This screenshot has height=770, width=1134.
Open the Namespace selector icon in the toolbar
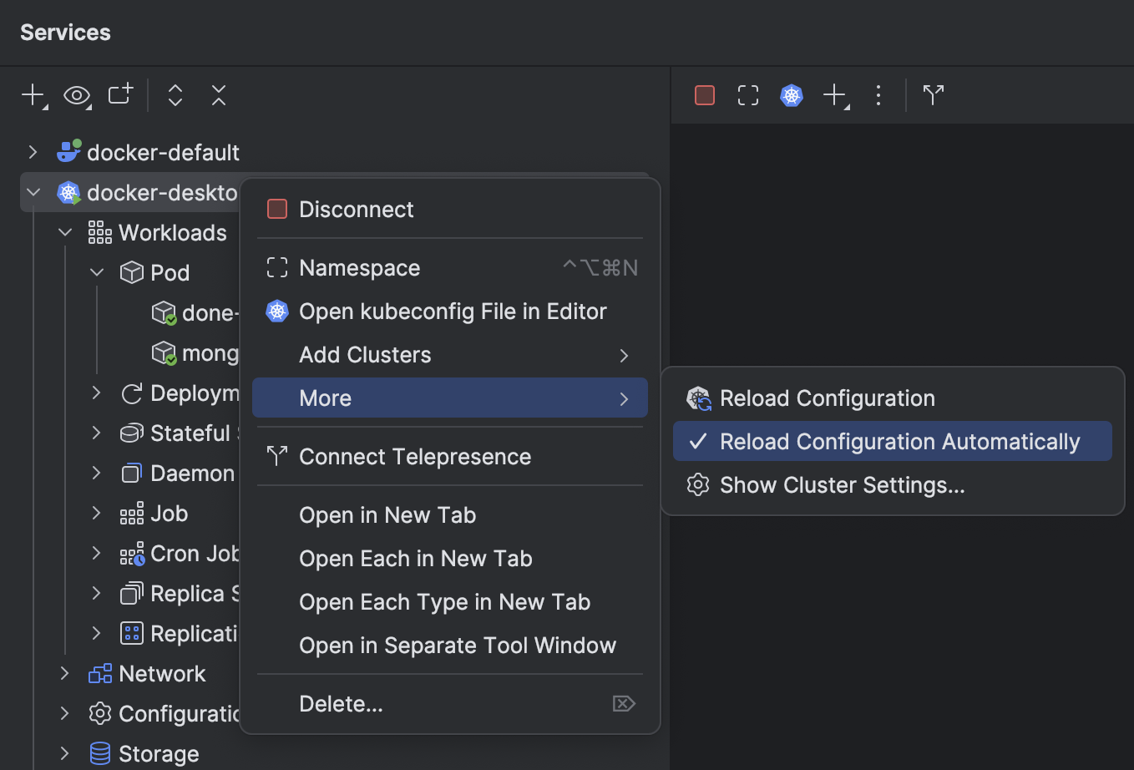click(x=747, y=95)
